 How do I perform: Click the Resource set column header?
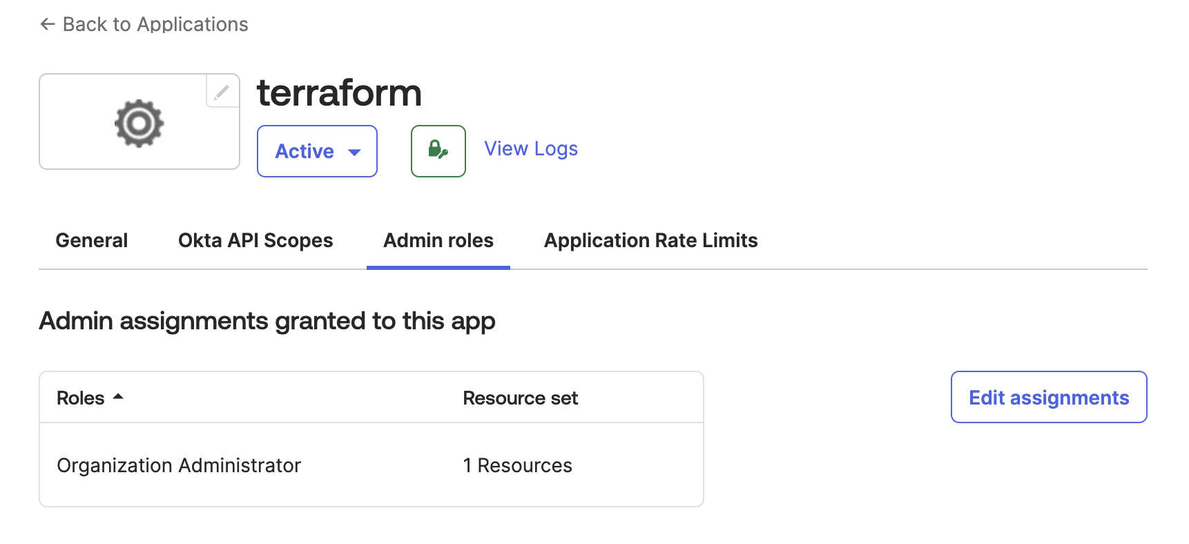[521, 398]
